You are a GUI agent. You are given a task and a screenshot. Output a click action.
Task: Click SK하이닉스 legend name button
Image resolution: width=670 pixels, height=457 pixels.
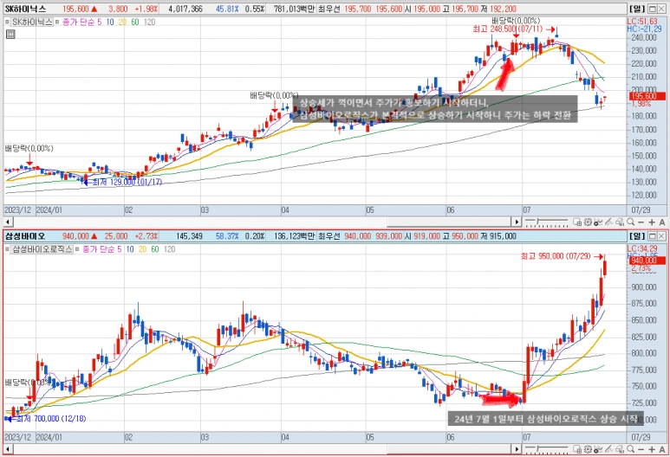click(32, 22)
